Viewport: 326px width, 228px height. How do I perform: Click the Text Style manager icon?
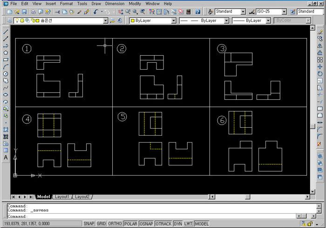tap(211, 12)
